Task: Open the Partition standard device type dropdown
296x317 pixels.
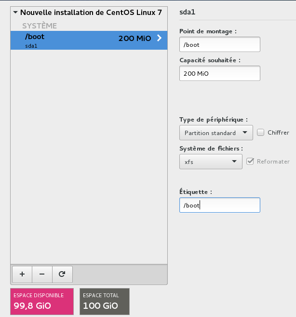Action: click(x=215, y=133)
